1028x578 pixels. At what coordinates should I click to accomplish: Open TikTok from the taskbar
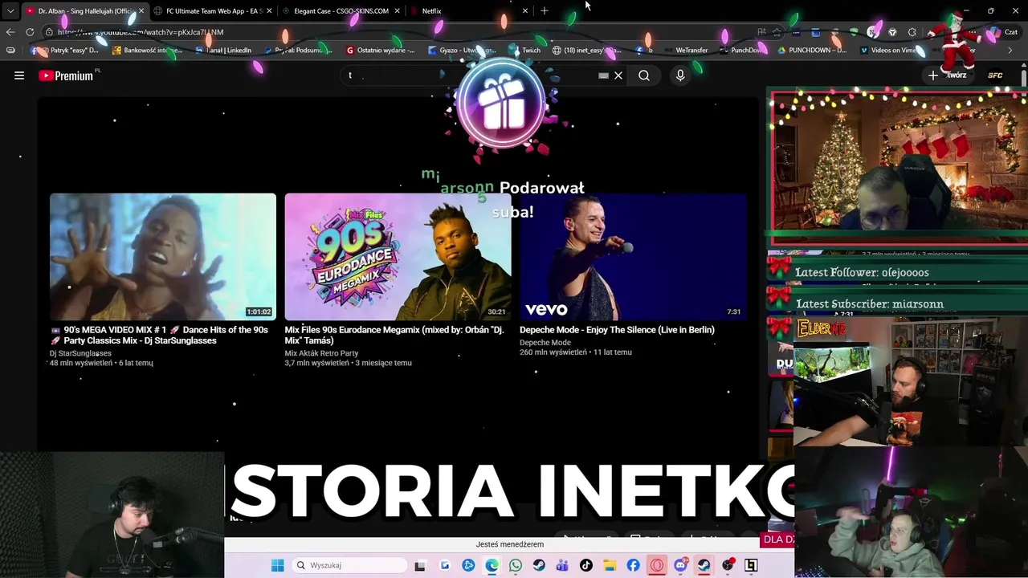[586, 565]
